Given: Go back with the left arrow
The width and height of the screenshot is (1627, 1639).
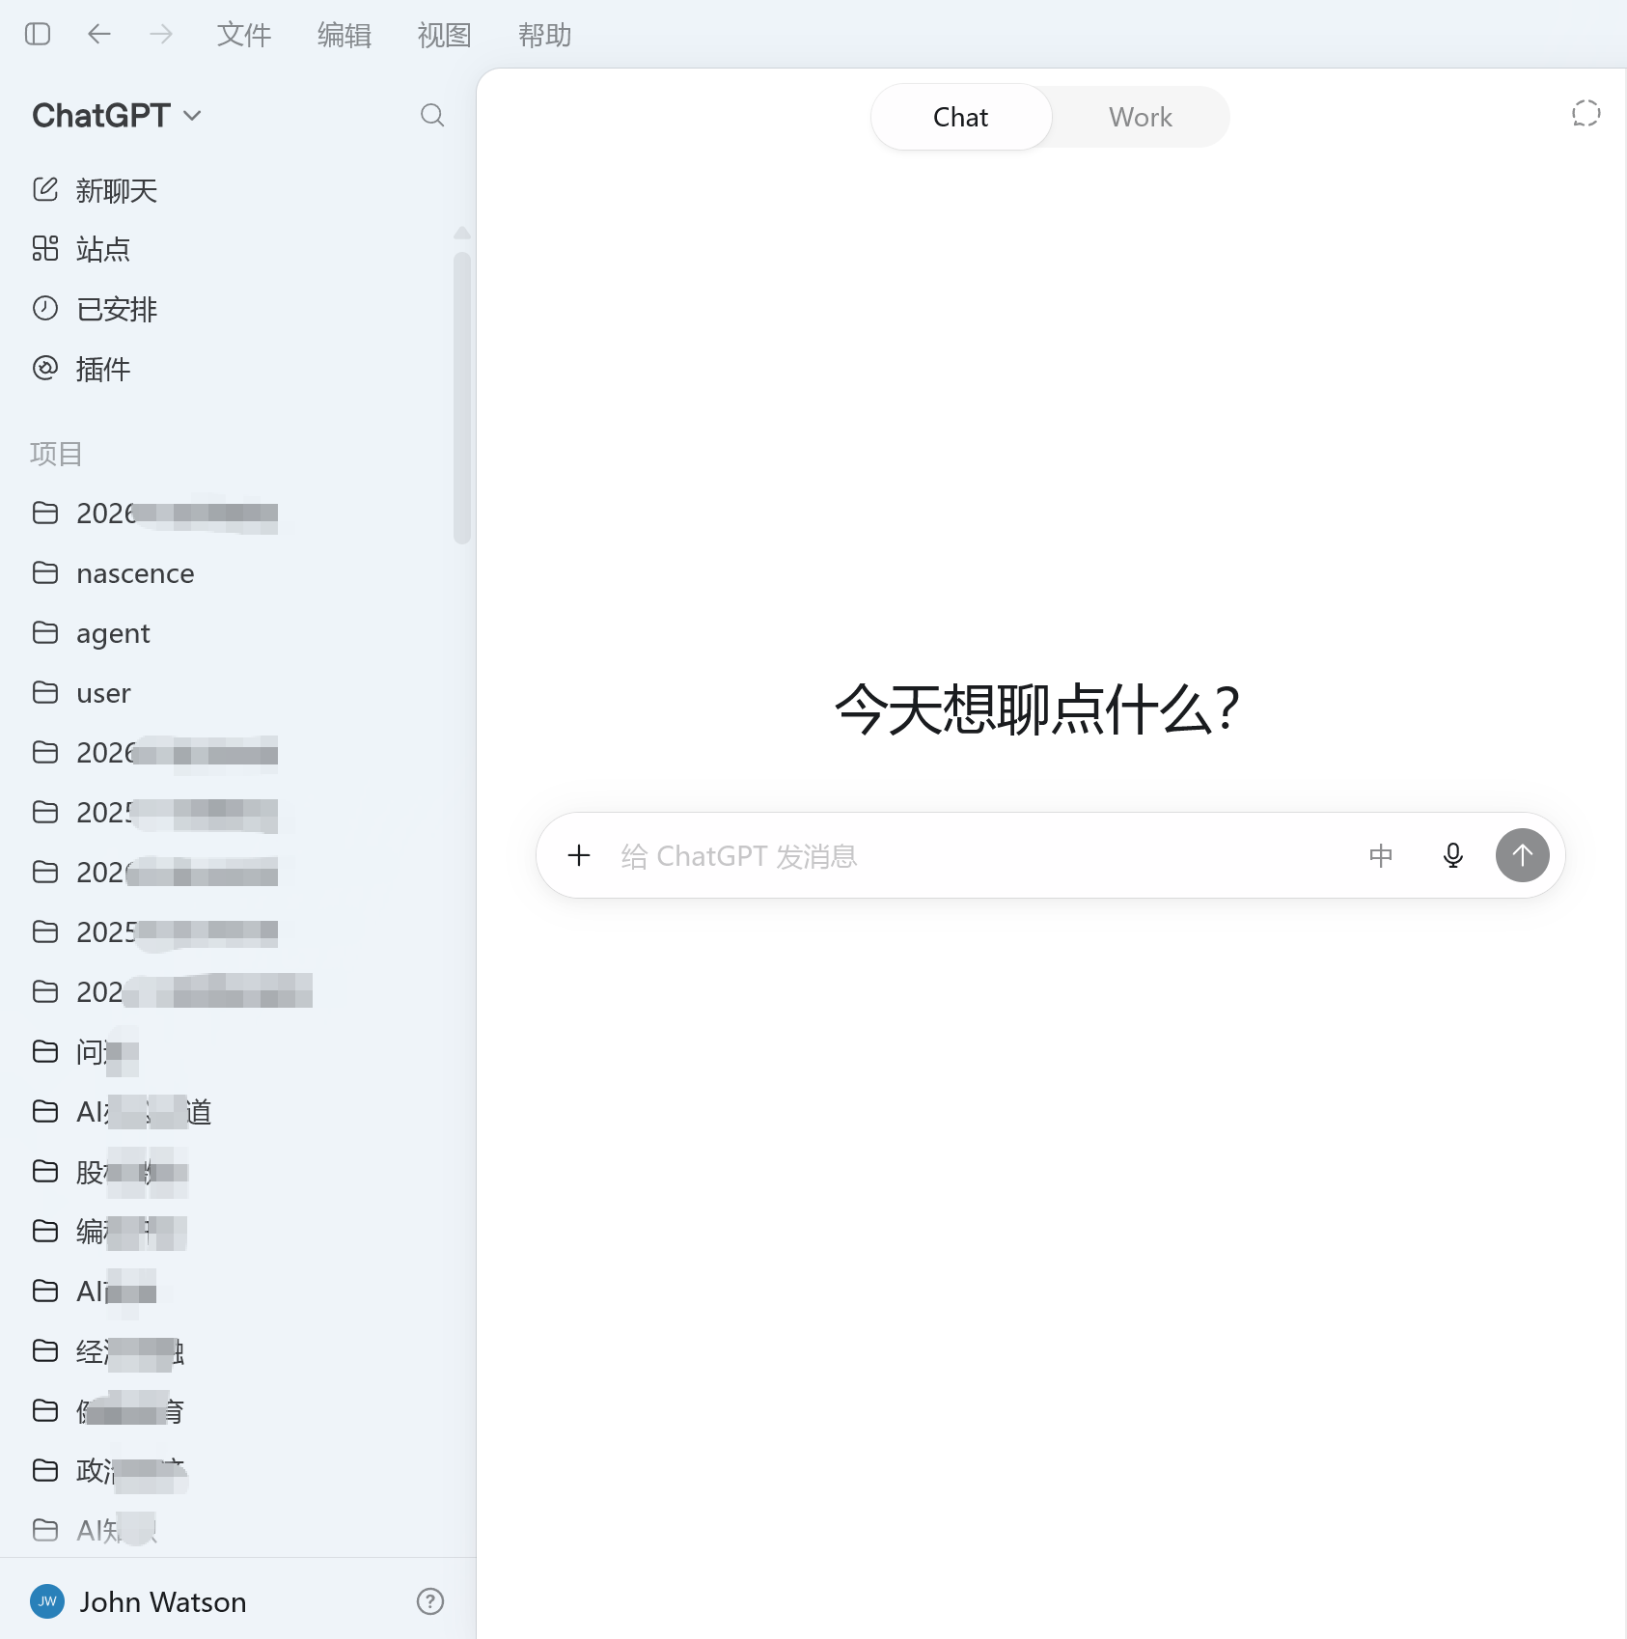Looking at the screenshot, I should [99, 35].
